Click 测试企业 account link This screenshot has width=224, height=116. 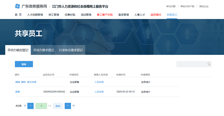(x=204, y=6)
